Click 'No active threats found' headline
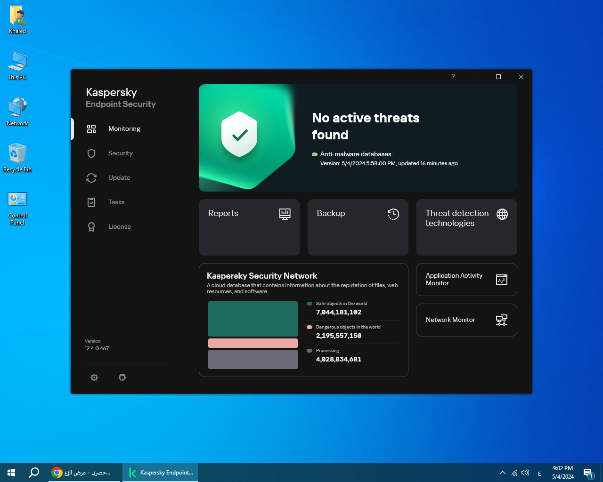 coord(366,126)
